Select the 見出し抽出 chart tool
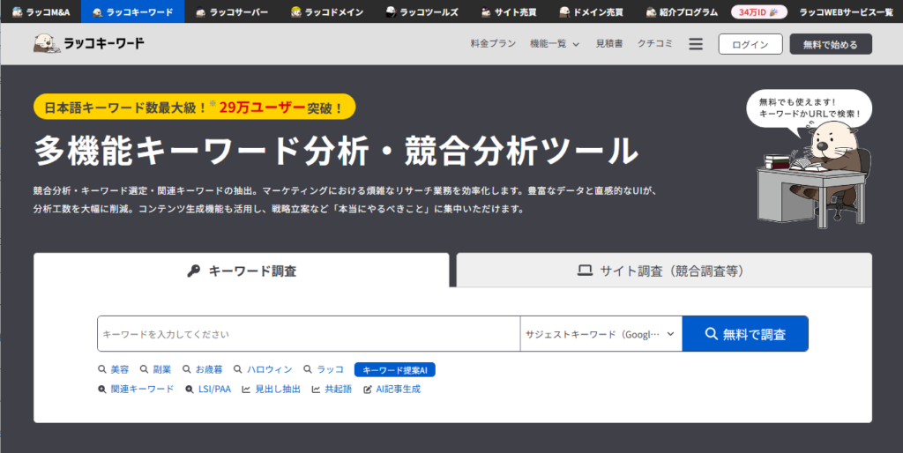903x453 pixels. point(272,389)
